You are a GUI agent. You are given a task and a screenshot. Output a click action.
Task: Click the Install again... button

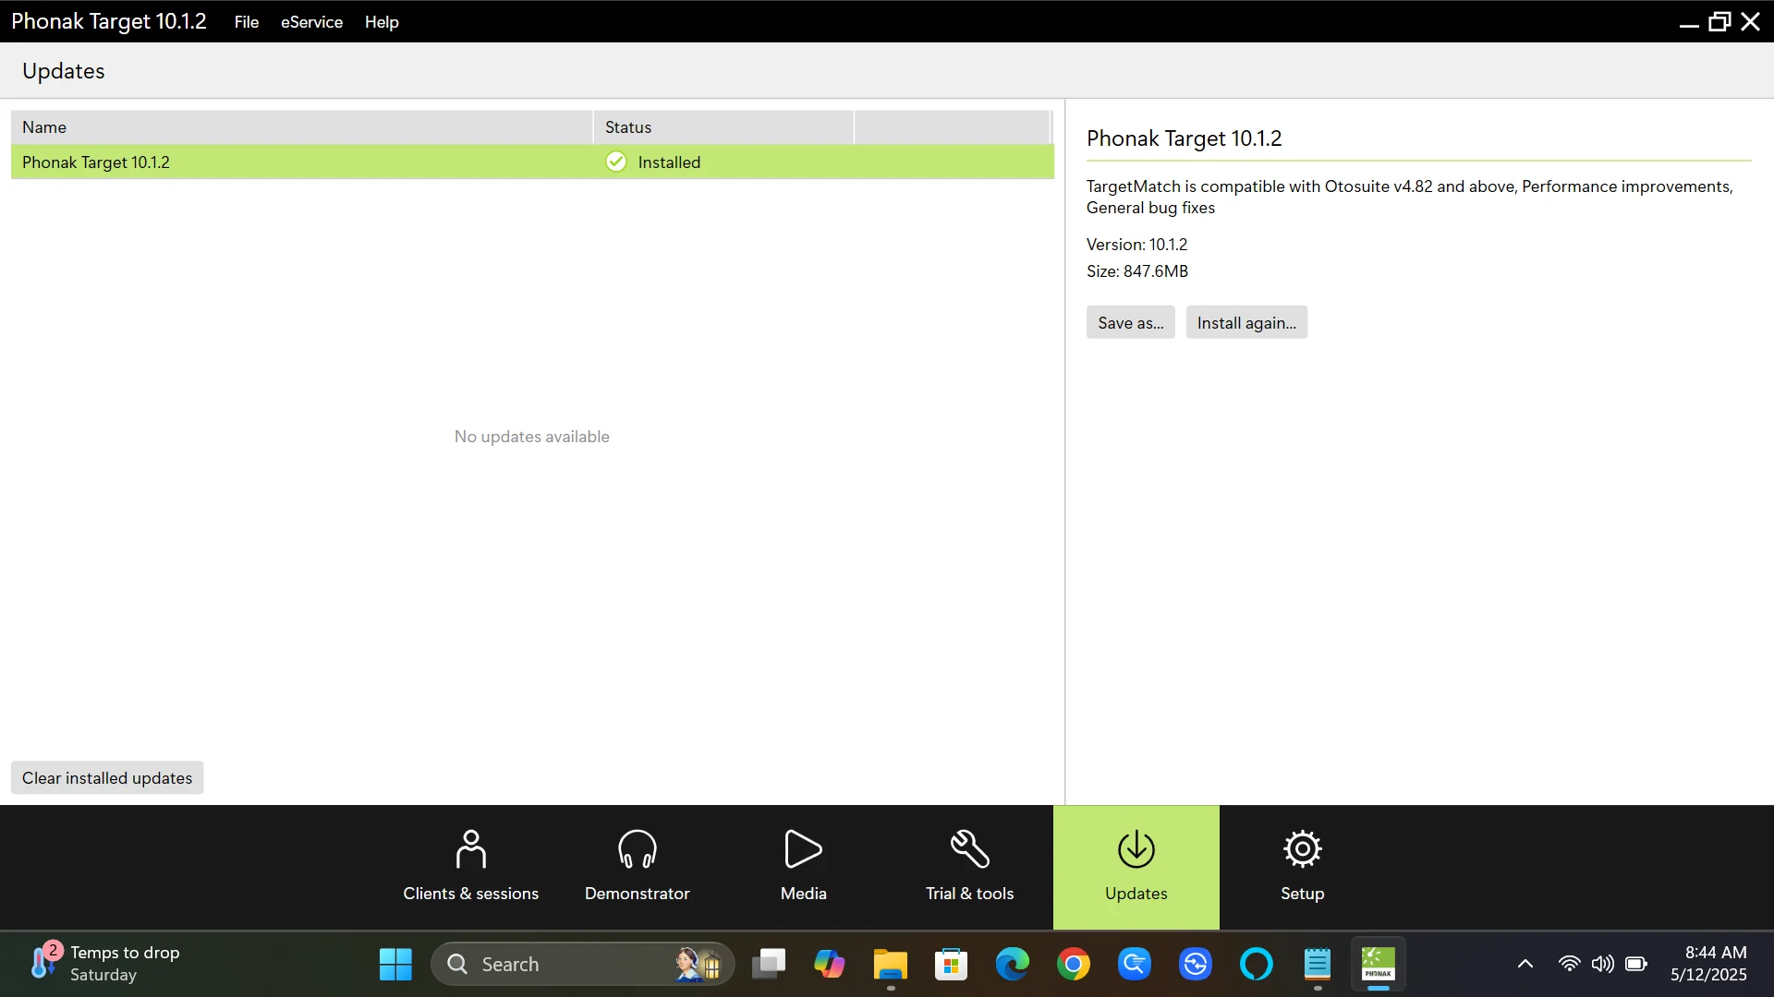click(x=1246, y=322)
